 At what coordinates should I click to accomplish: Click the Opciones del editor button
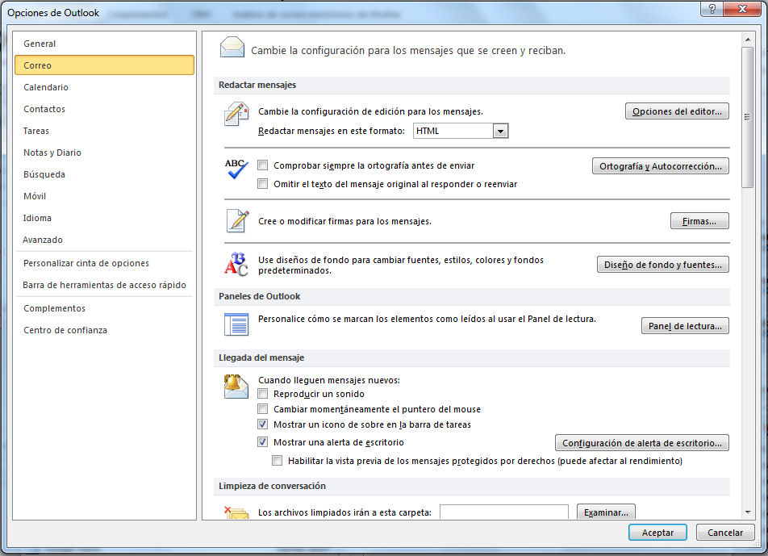[677, 111]
